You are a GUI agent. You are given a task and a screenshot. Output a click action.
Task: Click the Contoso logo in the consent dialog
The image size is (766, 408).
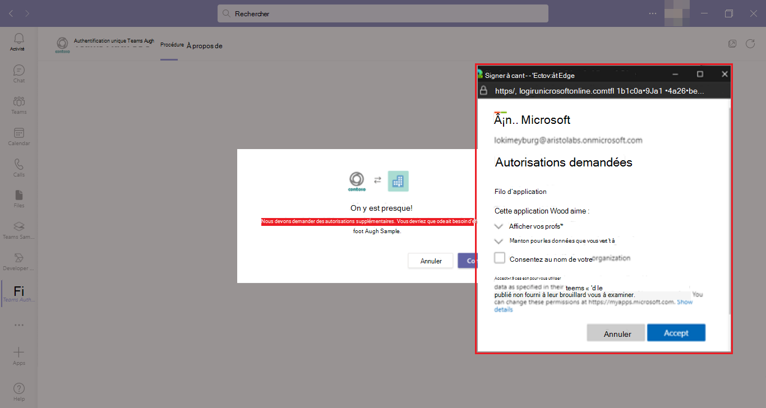click(356, 180)
